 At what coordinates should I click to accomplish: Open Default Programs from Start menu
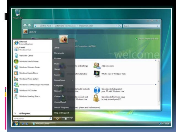[x=62, y=107]
